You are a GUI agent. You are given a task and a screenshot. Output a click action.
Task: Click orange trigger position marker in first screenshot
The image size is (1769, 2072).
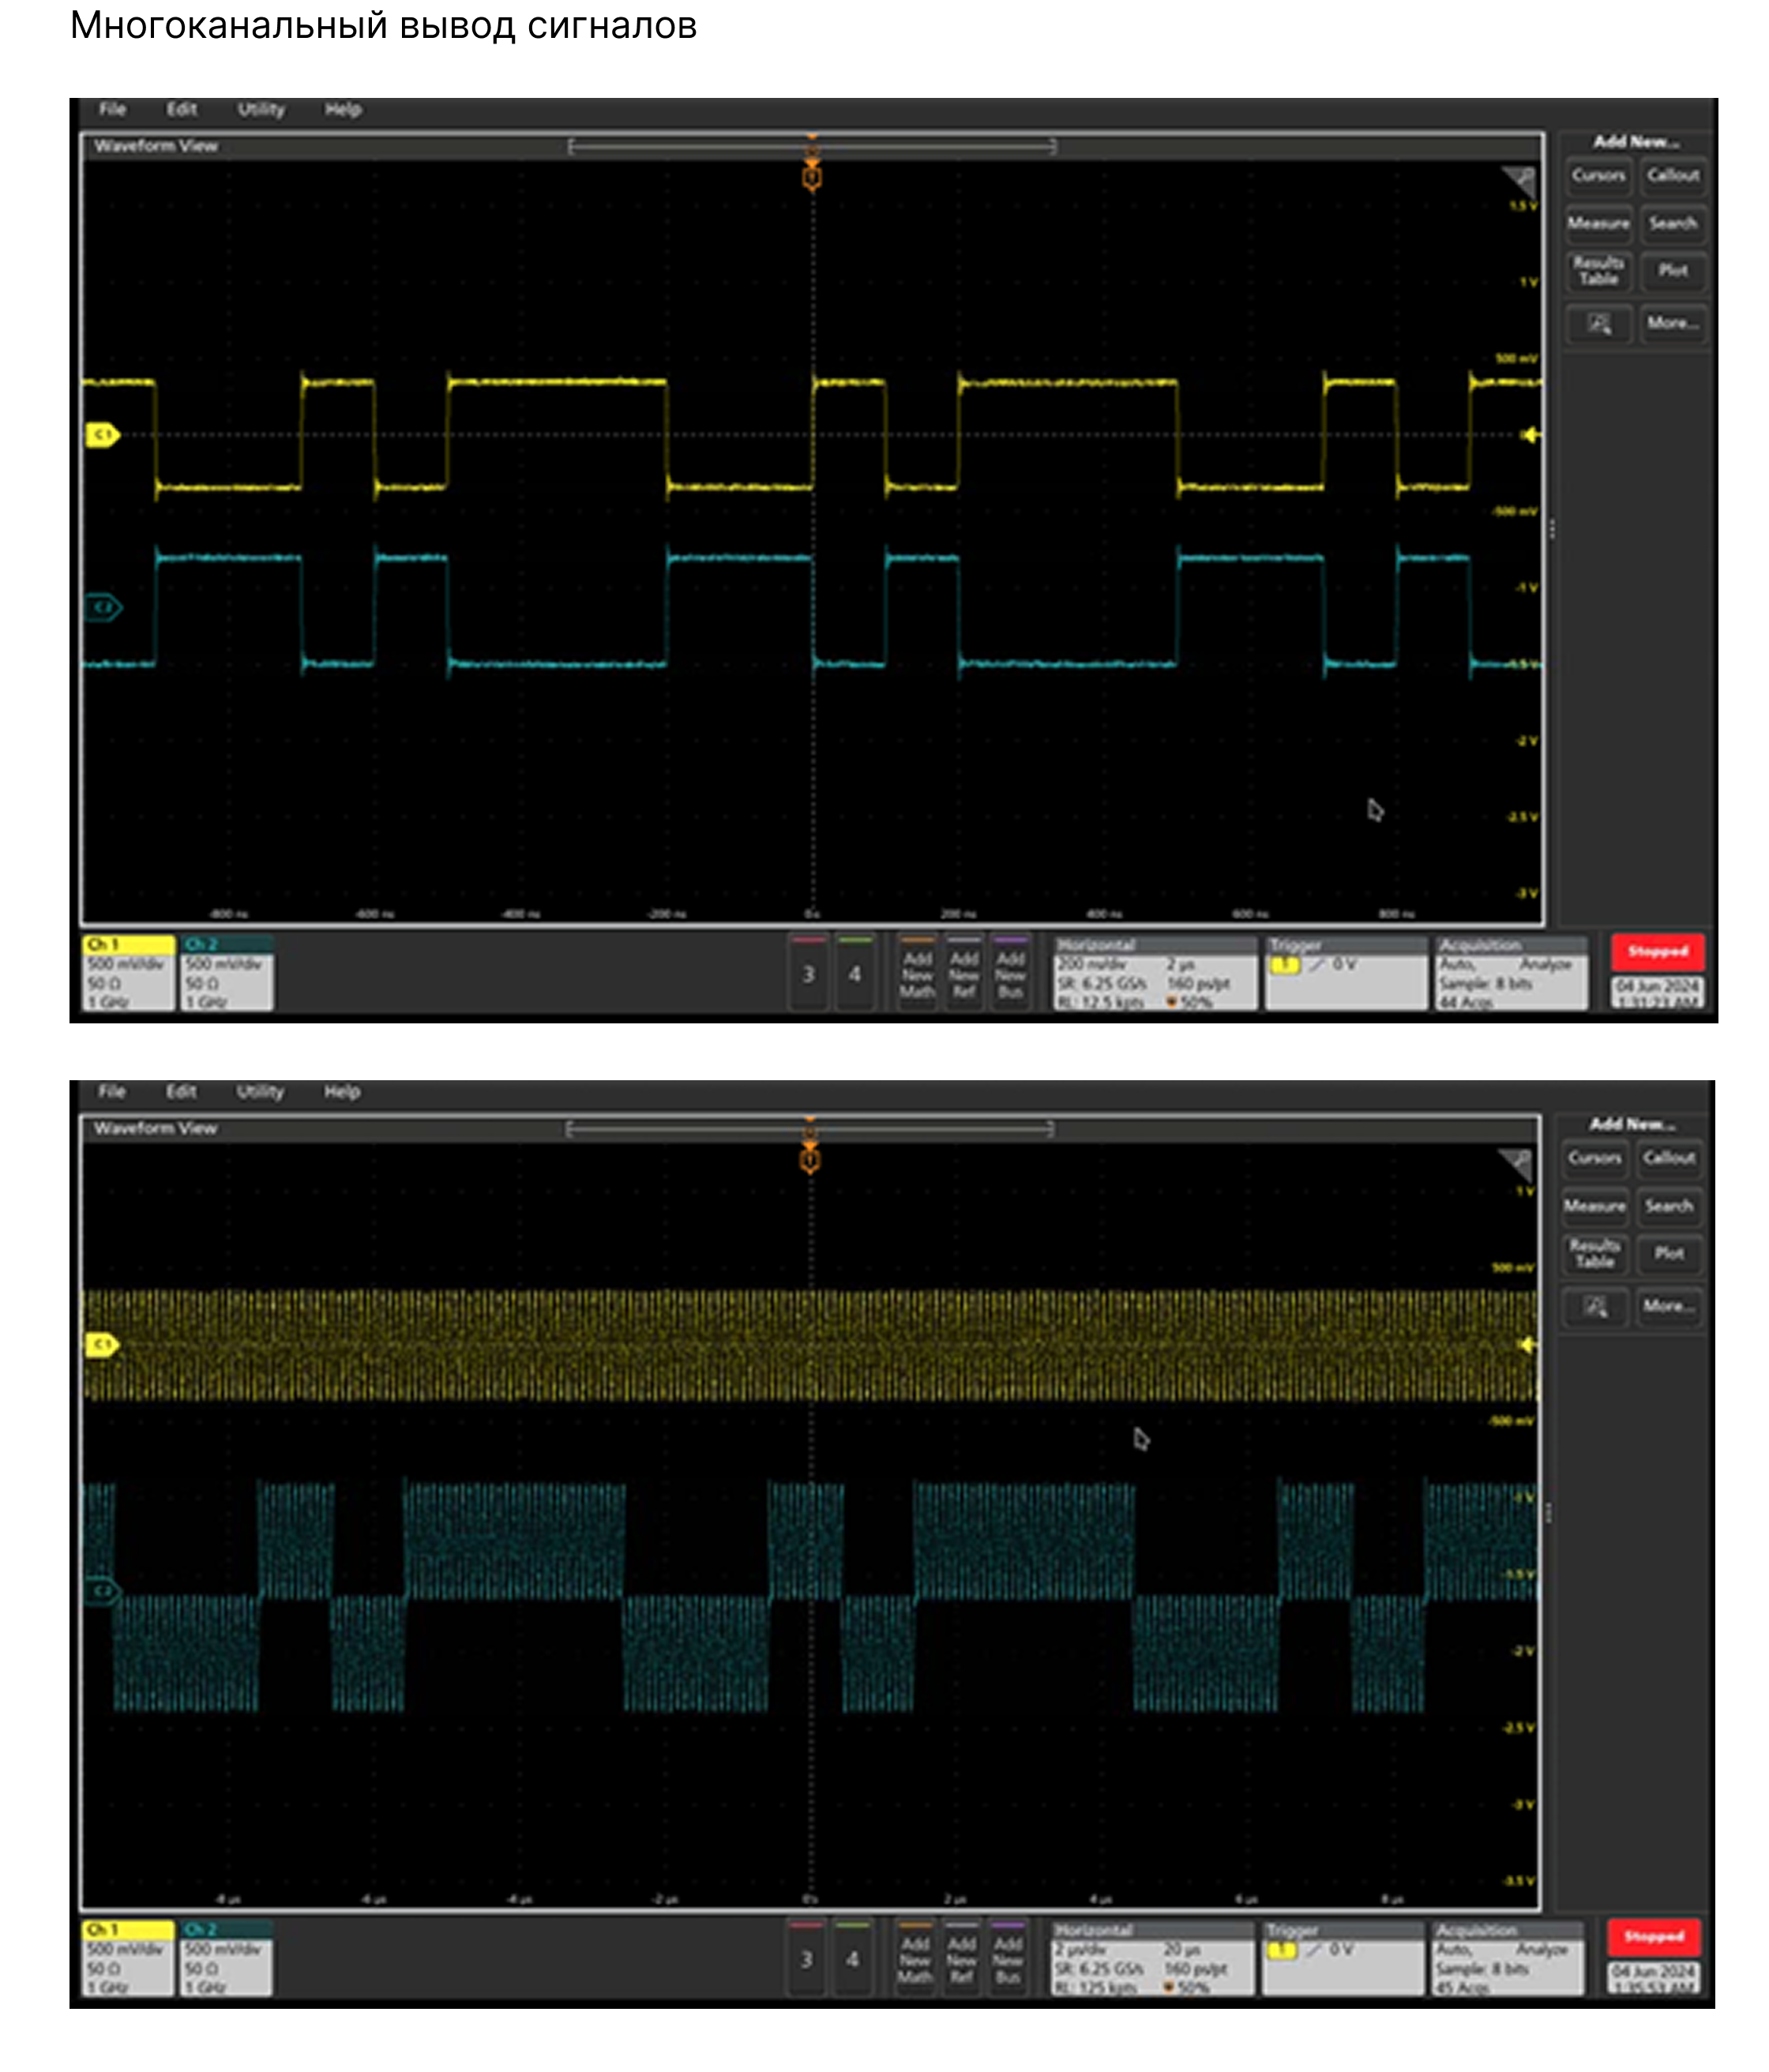click(812, 177)
